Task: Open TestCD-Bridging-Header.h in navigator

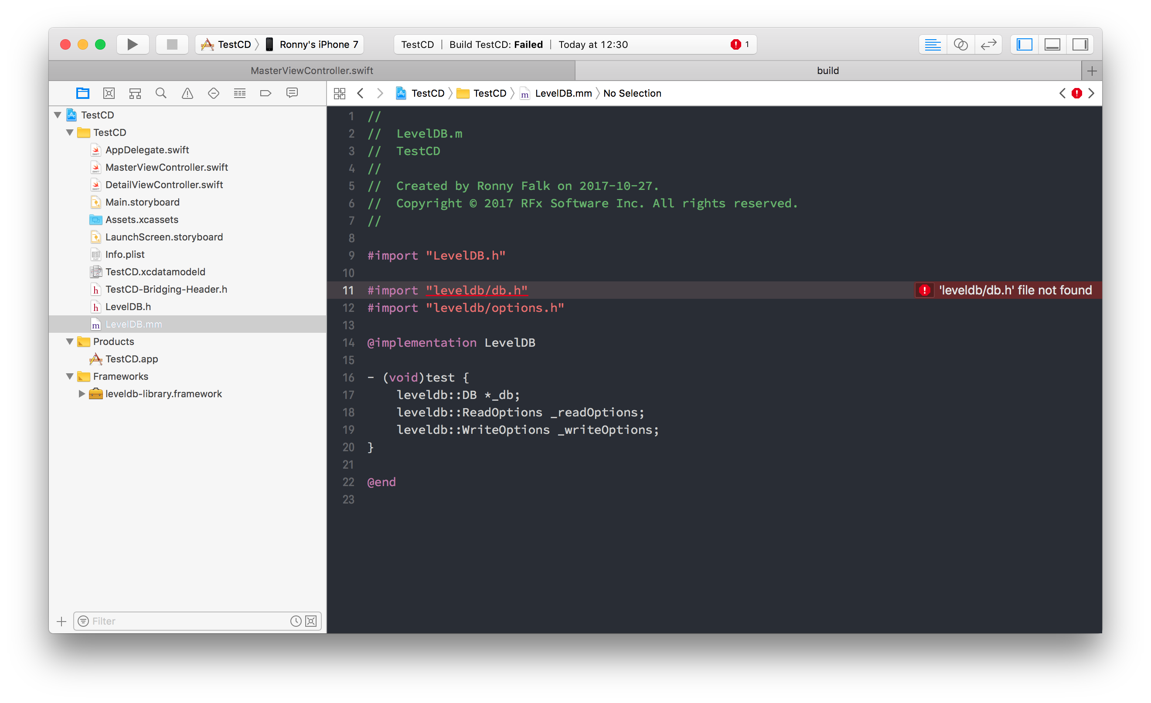Action: pyautogui.click(x=166, y=289)
